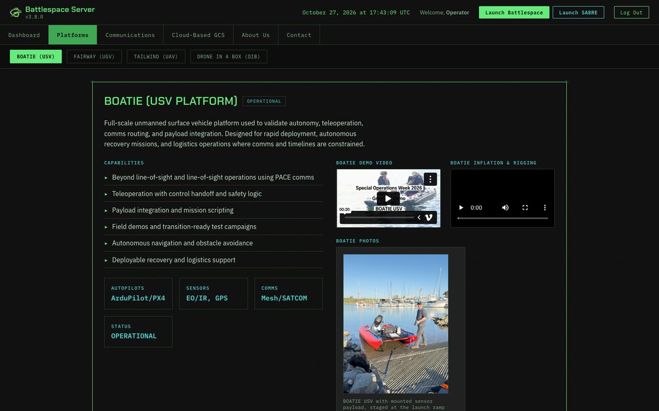Click the Welcome, Operator text
The width and height of the screenshot is (659, 411).
click(x=444, y=13)
